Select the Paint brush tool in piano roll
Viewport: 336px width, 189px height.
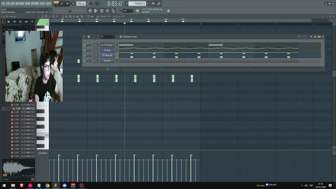pos(66,17)
